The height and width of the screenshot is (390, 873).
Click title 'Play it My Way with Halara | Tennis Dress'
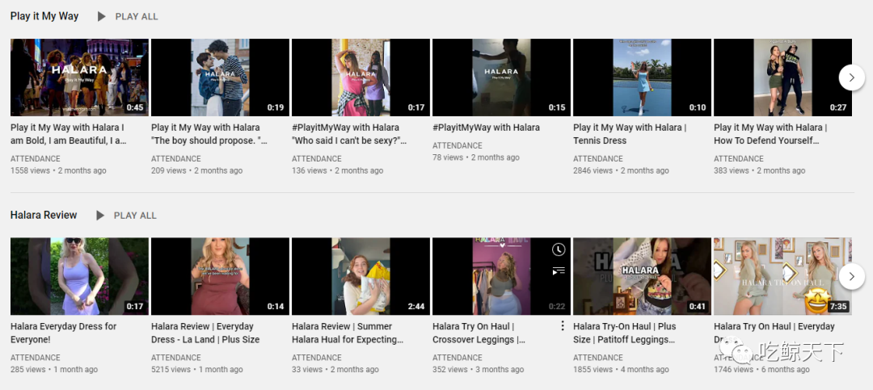pos(630,134)
